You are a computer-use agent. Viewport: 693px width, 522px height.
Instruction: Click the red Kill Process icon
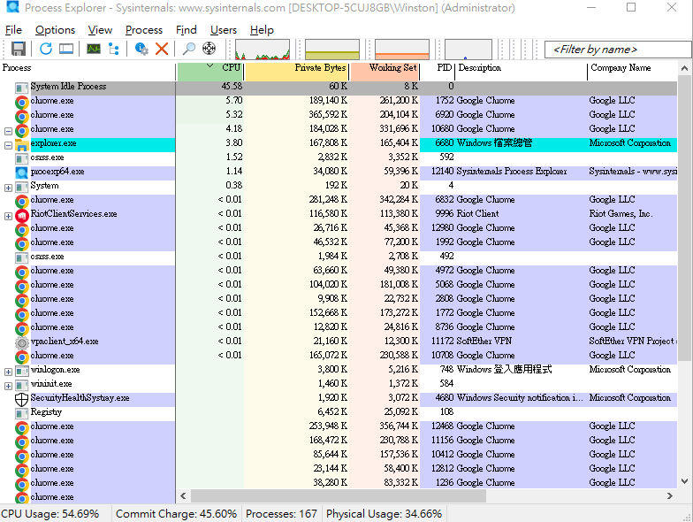tap(162, 49)
